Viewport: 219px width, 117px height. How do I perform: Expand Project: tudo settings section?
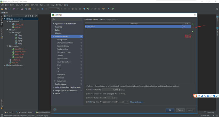tap(53, 84)
